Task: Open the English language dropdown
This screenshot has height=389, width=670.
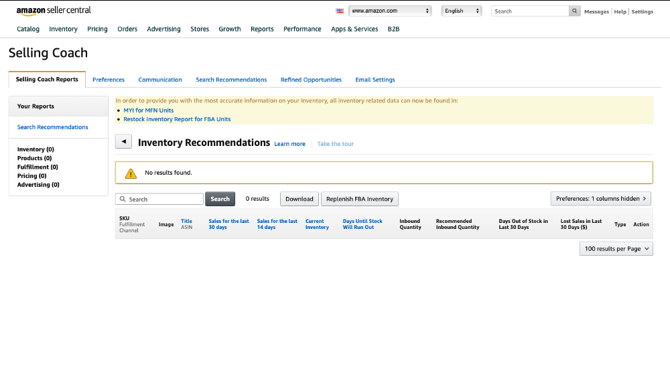Action: point(462,11)
